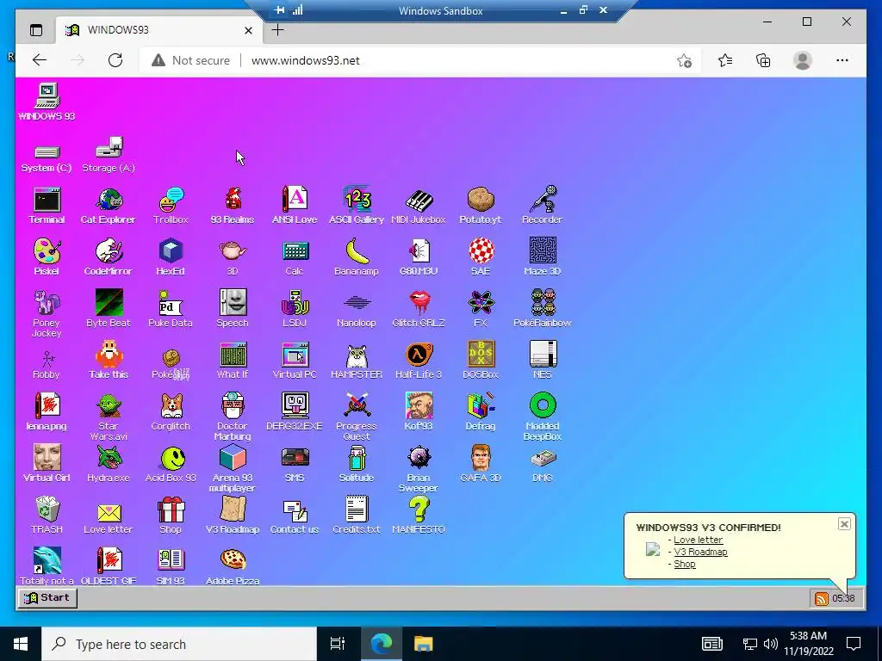Open the Glitch GRLZ lips icon
Image resolution: width=882 pixels, height=661 pixels.
[x=419, y=309]
